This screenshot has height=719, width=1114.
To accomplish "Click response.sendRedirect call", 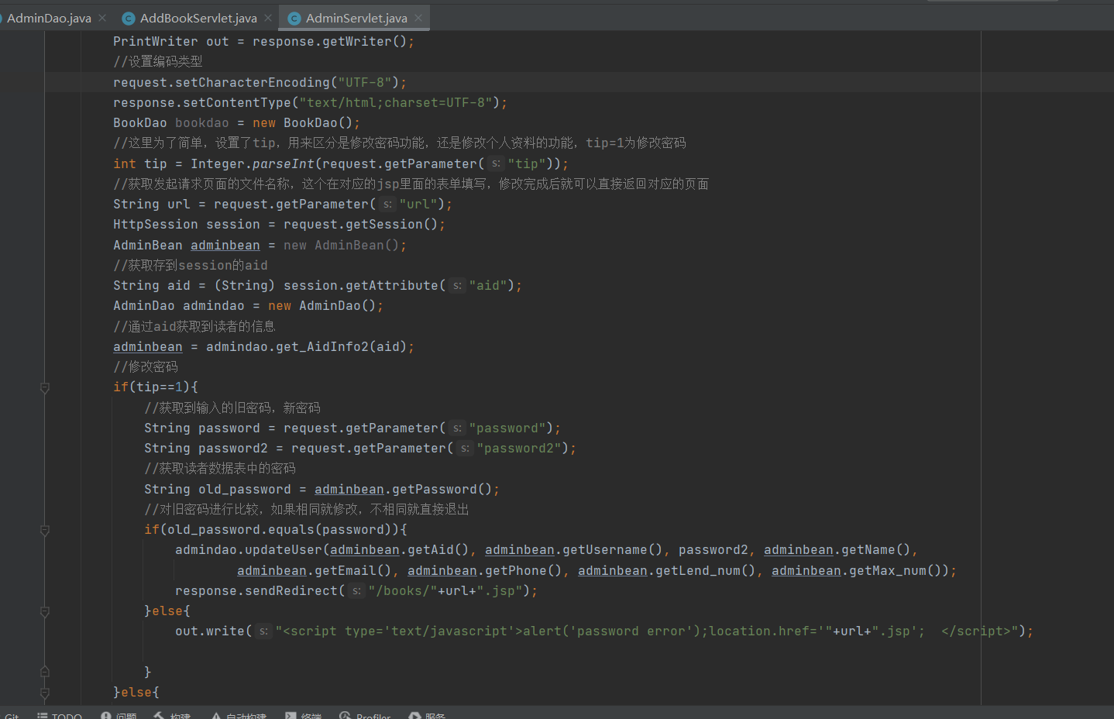I will [x=256, y=590].
